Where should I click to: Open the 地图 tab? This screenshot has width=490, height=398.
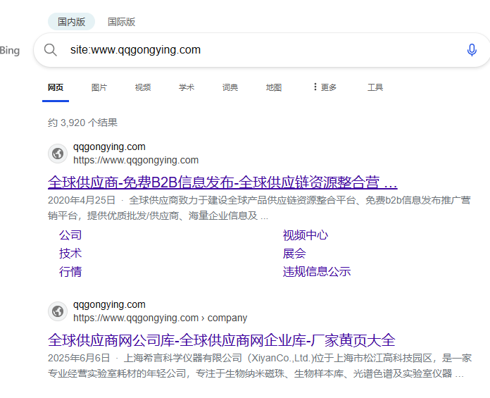[x=274, y=87]
